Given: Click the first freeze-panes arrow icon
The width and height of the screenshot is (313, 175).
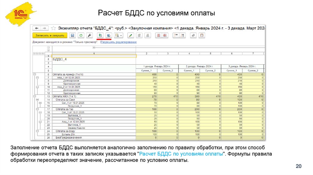Looking at the screenshot, I should [176, 35].
